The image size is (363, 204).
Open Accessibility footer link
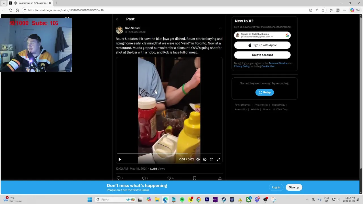click(240, 109)
